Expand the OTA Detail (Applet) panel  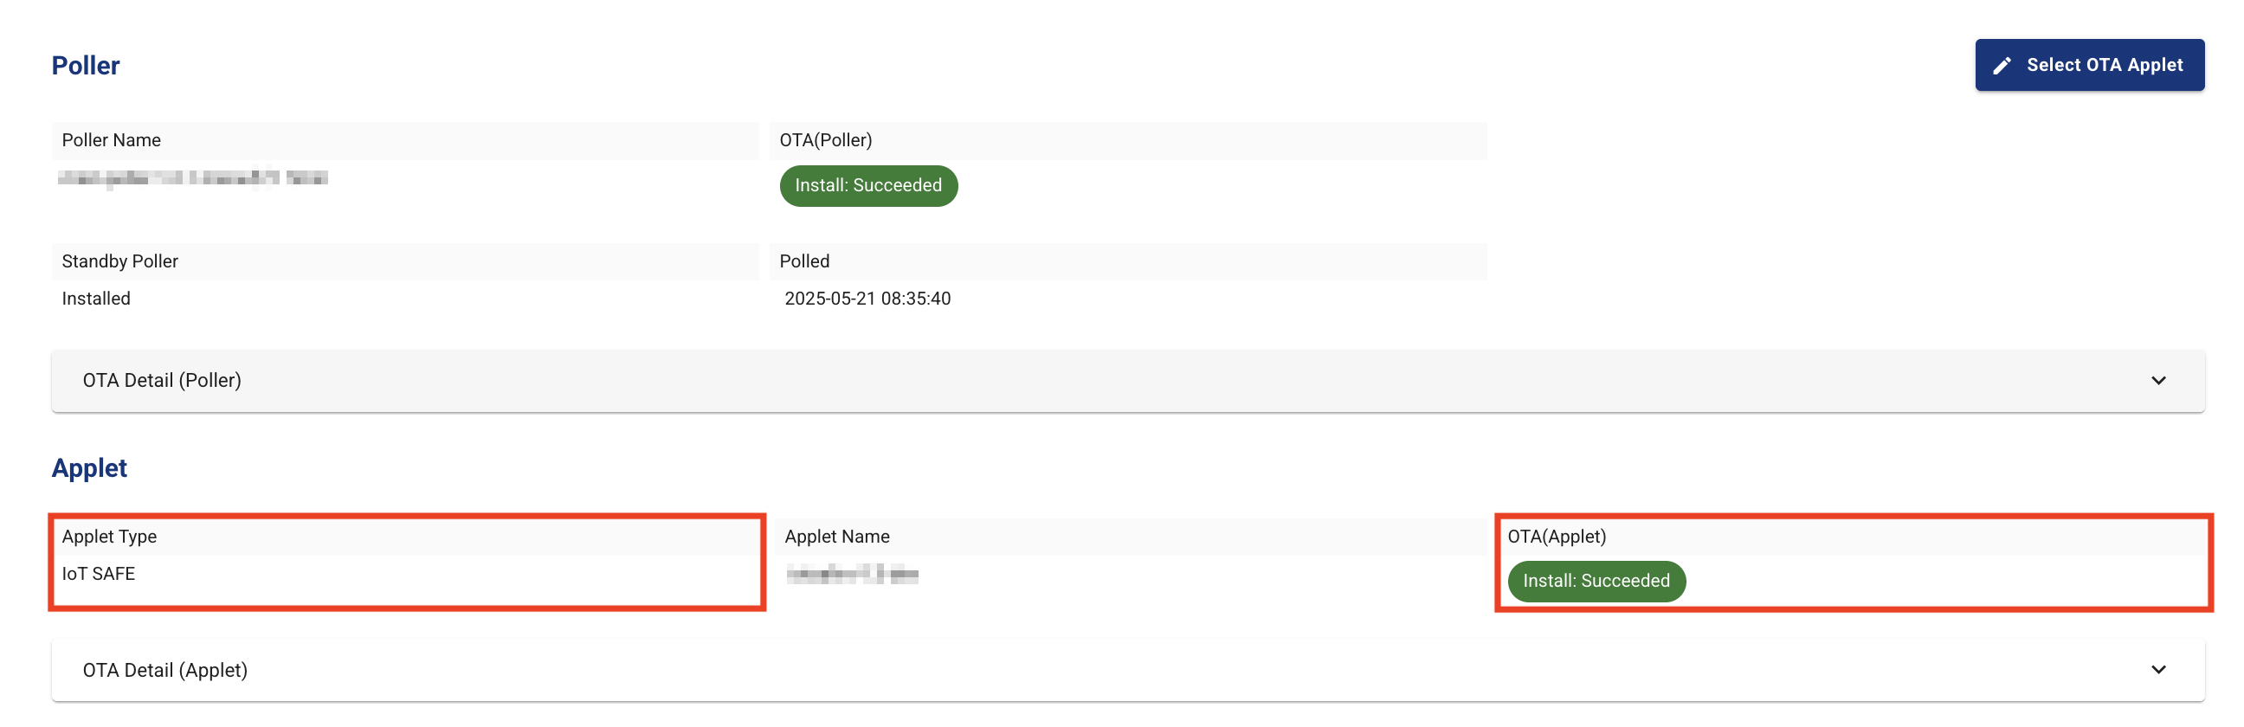[1127, 670]
